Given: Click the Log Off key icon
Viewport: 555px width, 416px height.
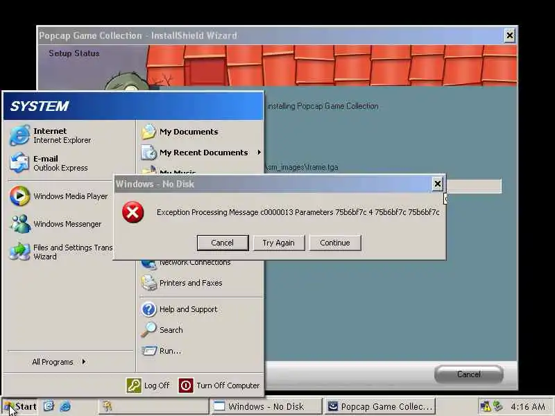Looking at the screenshot, I should click(x=134, y=385).
